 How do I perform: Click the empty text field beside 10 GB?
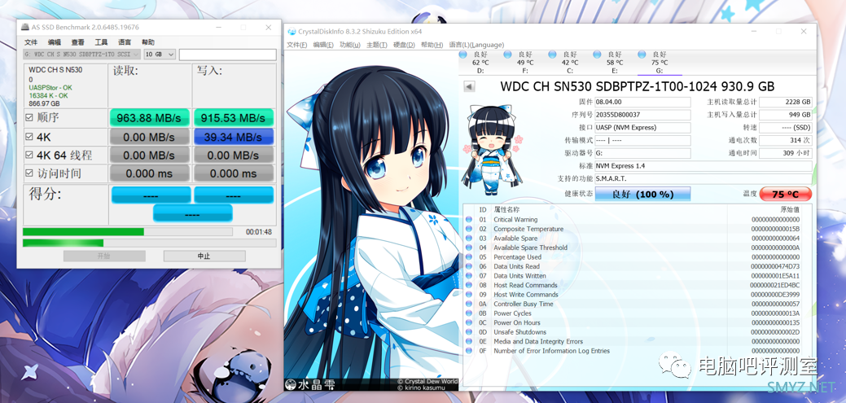228,55
